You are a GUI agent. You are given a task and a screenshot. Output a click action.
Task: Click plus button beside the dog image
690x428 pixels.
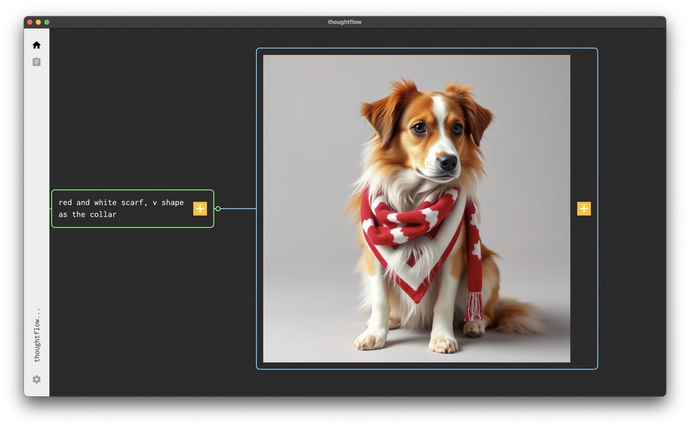584,209
